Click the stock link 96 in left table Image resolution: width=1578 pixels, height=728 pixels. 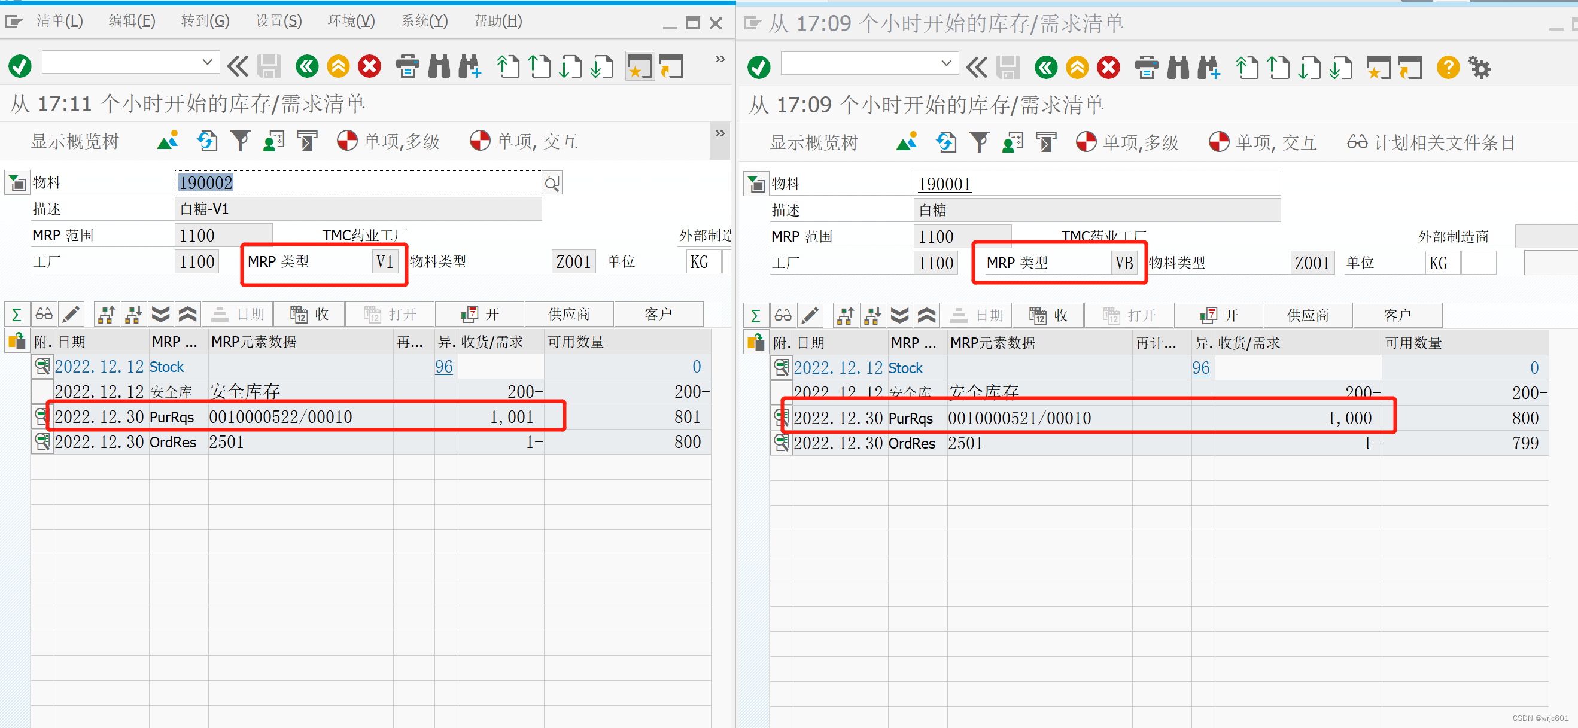pyautogui.click(x=444, y=367)
